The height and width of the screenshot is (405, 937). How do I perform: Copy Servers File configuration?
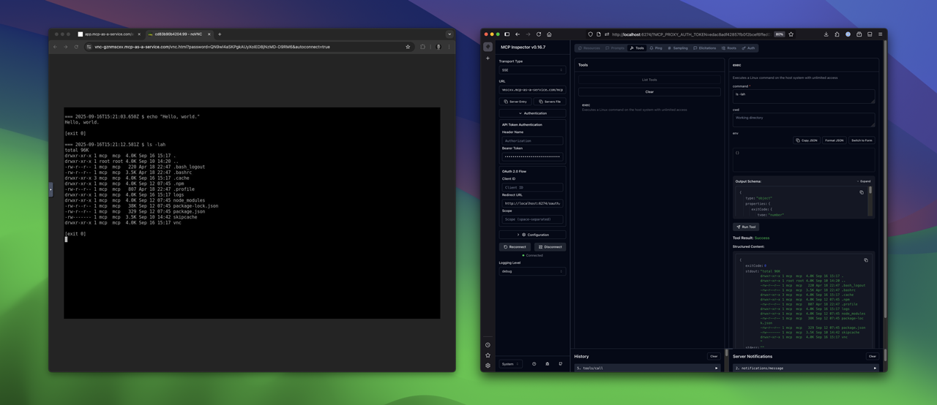(x=549, y=102)
